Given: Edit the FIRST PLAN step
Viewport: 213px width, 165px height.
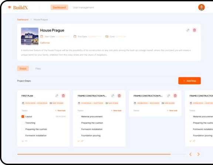Looking at the screenshot, I should 57,96.
